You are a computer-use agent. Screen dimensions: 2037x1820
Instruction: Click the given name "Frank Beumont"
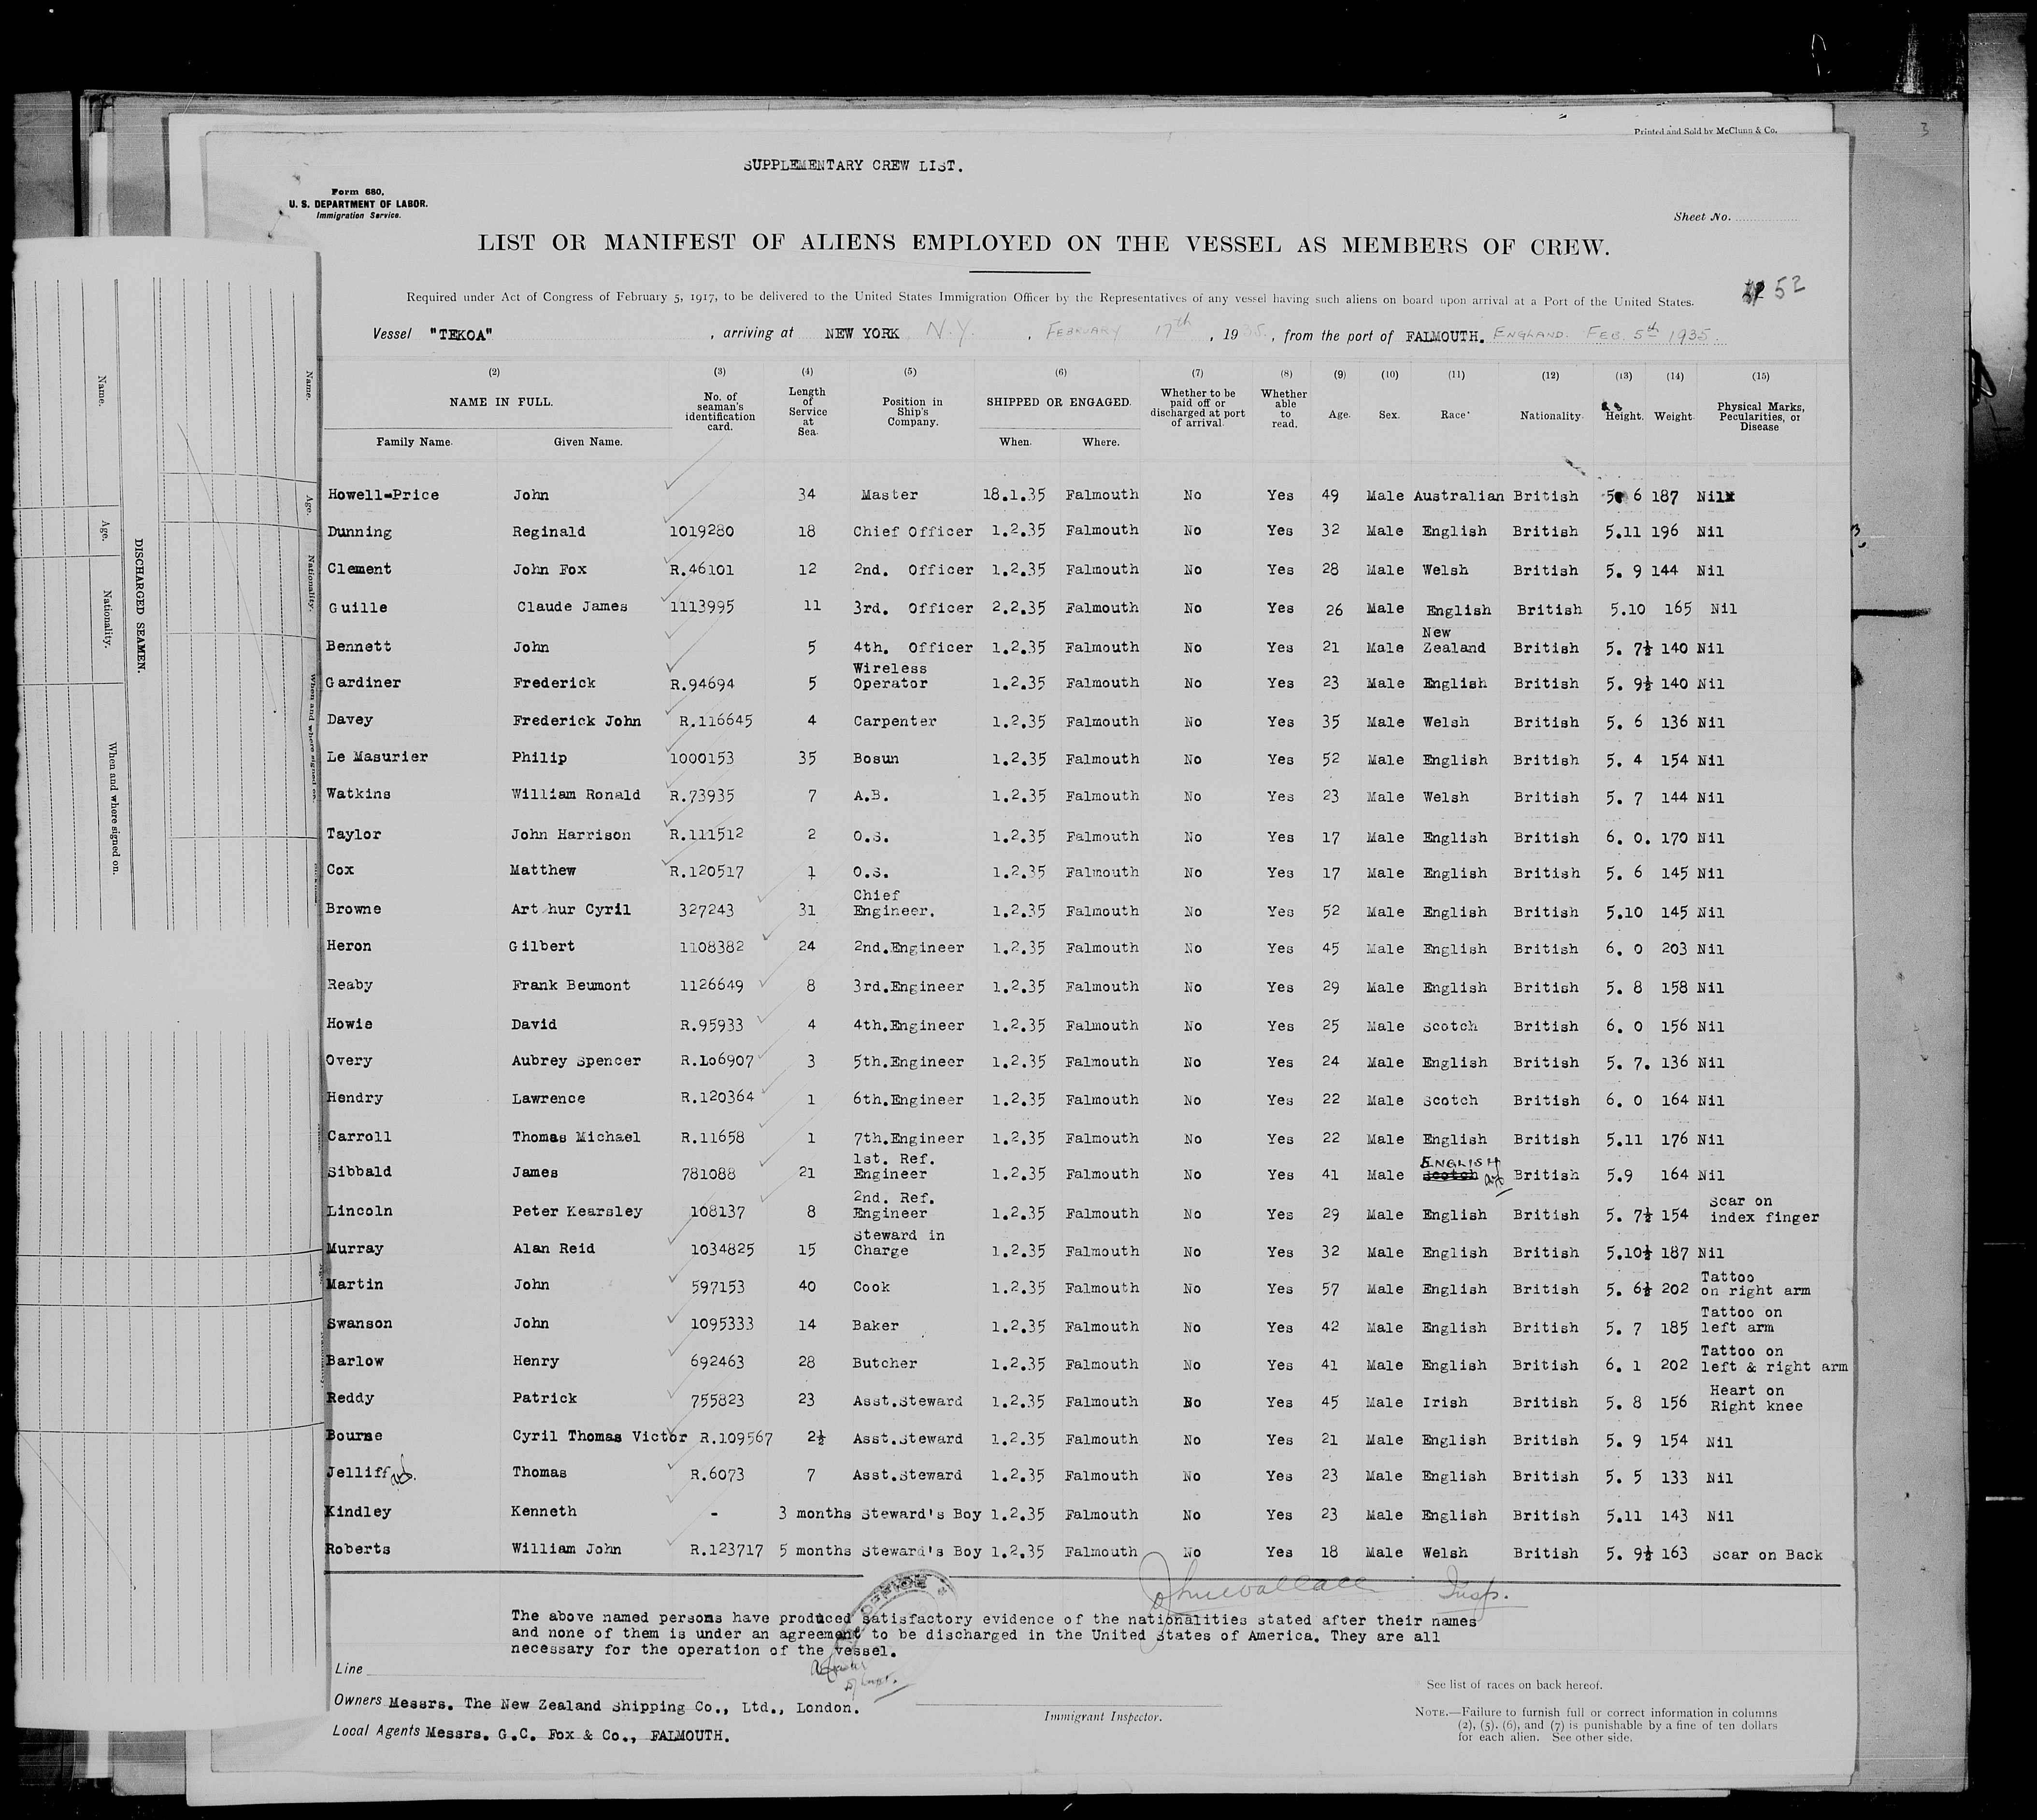570,985
